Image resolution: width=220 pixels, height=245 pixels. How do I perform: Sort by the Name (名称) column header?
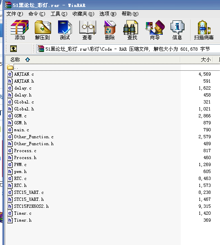pos(93,60)
